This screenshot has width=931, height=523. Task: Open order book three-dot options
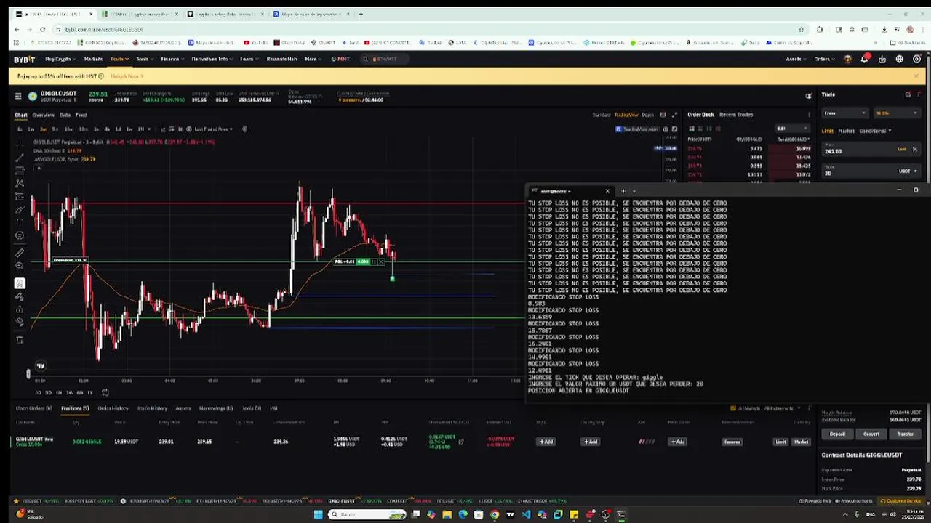[809, 115]
